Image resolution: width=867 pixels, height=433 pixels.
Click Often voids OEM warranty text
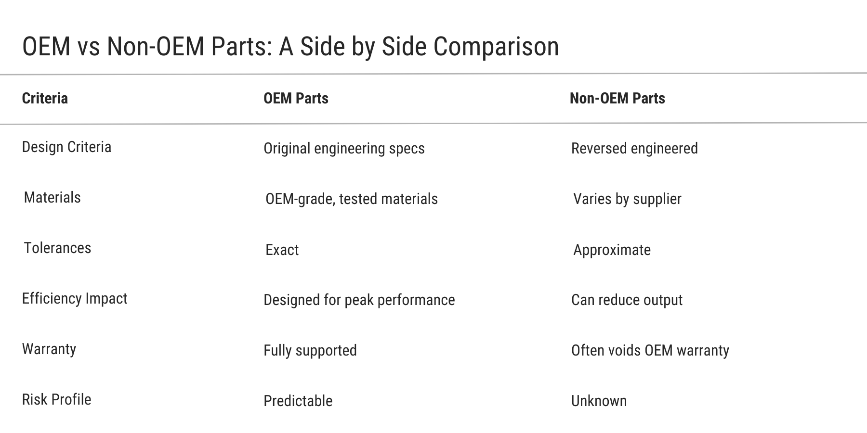pos(650,351)
